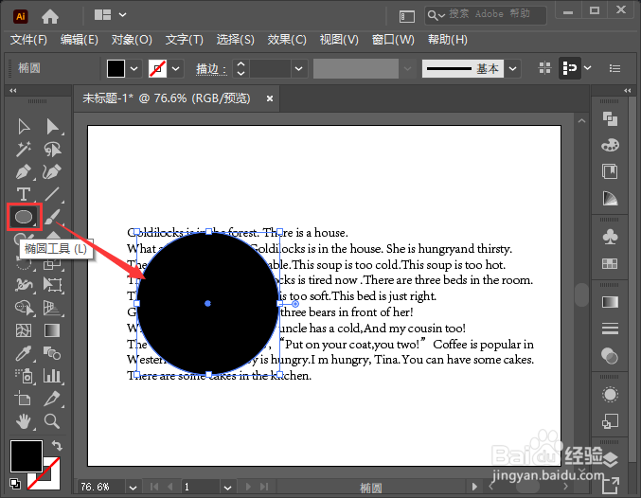Go to previous artboard
Screen dimensions: 641x498
coord(169,487)
